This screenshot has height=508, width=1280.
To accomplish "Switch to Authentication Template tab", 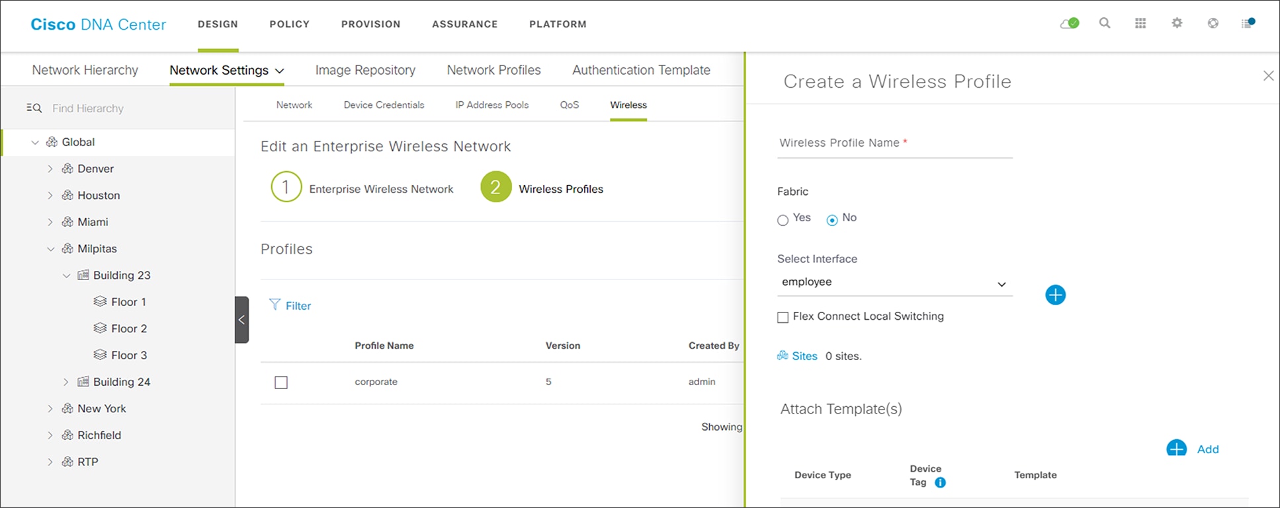I will point(641,70).
